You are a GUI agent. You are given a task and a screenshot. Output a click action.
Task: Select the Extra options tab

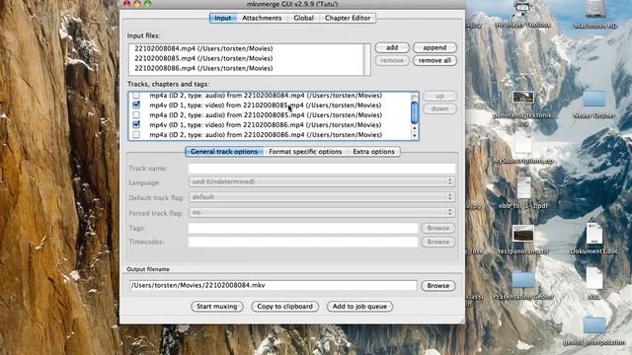point(373,152)
